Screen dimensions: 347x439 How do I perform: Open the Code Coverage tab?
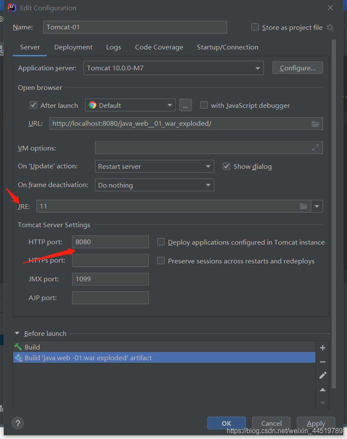[159, 47]
